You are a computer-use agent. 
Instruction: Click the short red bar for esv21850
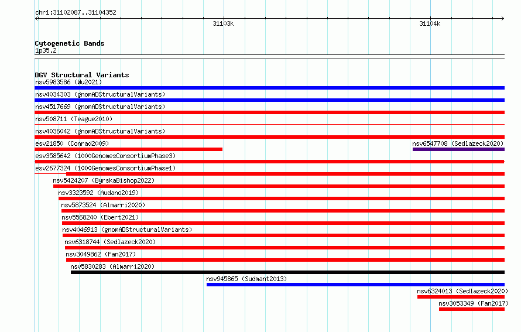(129, 149)
